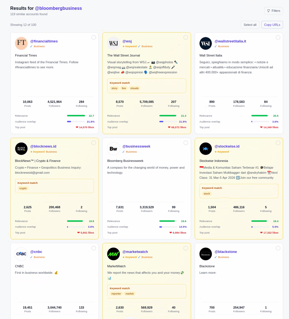
Task: Click the CNBC peacock logo
Action: click(x=21, y=254)
